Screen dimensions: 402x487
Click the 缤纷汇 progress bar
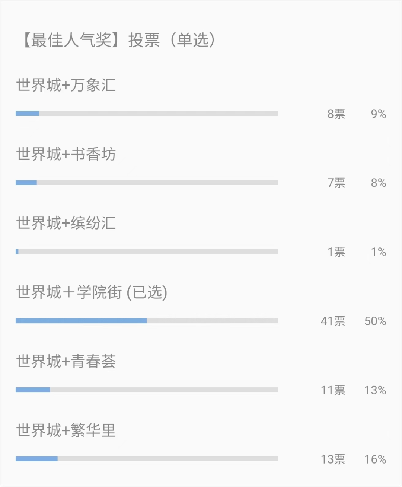tap(147, 252)
